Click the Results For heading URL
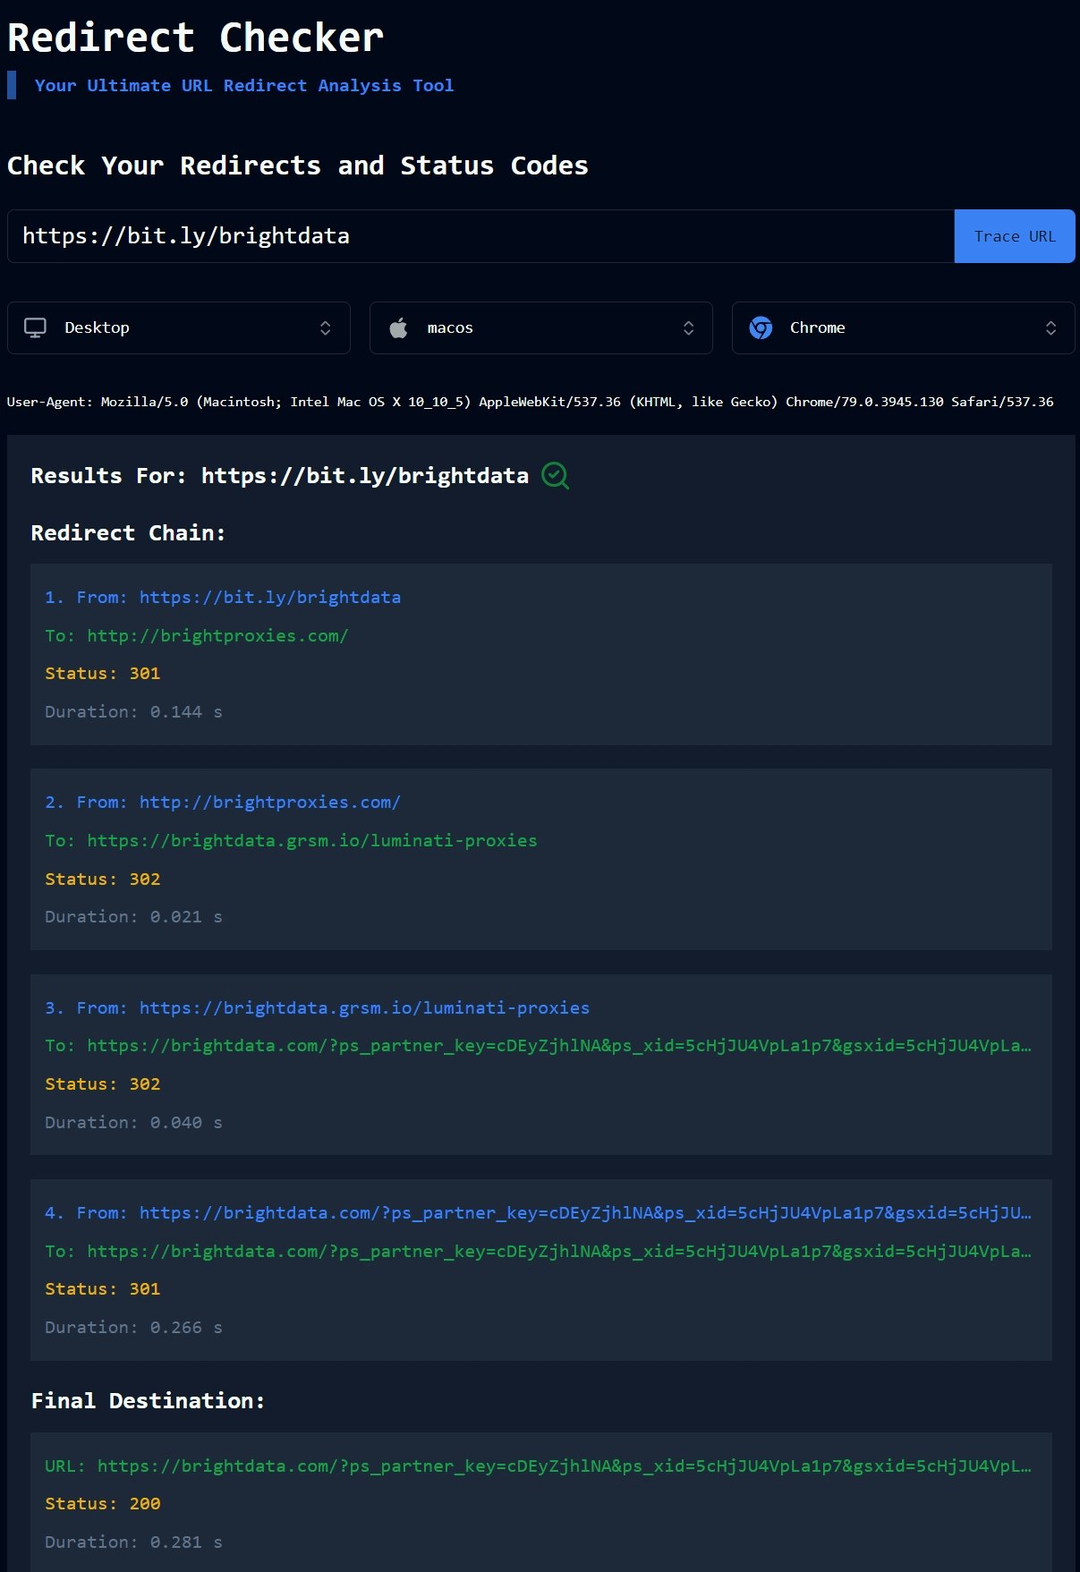Screen dimensions: 1080x1572 (365, 475)
